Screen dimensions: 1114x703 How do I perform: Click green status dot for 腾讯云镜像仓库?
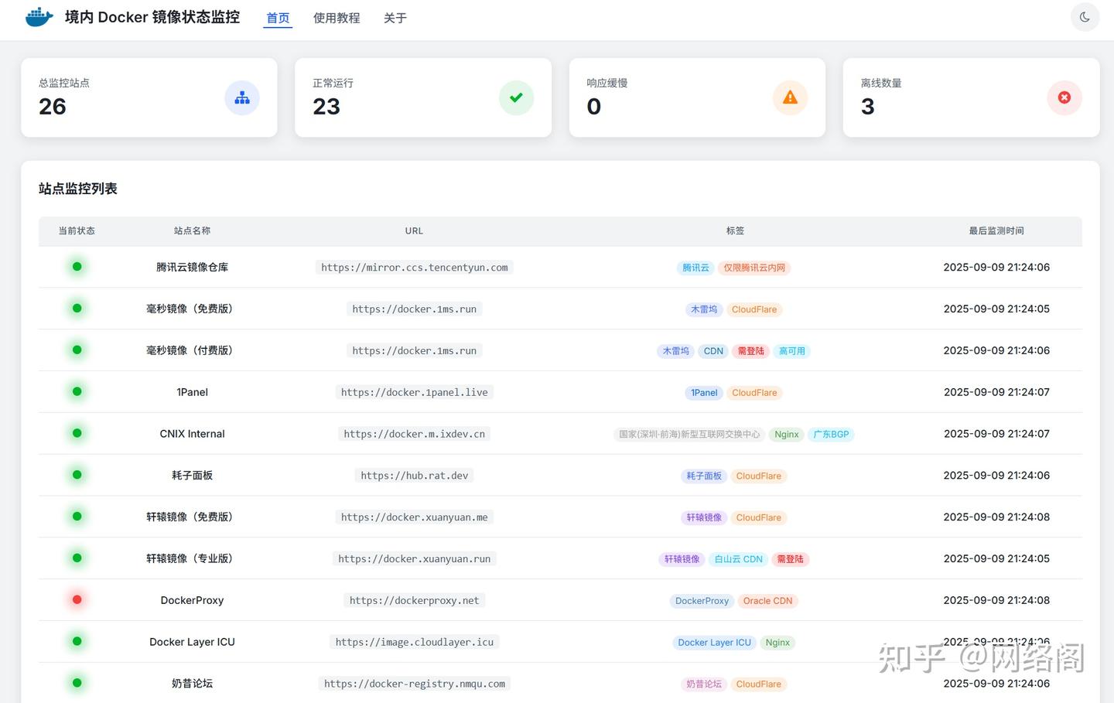click(x=77, y=267)
